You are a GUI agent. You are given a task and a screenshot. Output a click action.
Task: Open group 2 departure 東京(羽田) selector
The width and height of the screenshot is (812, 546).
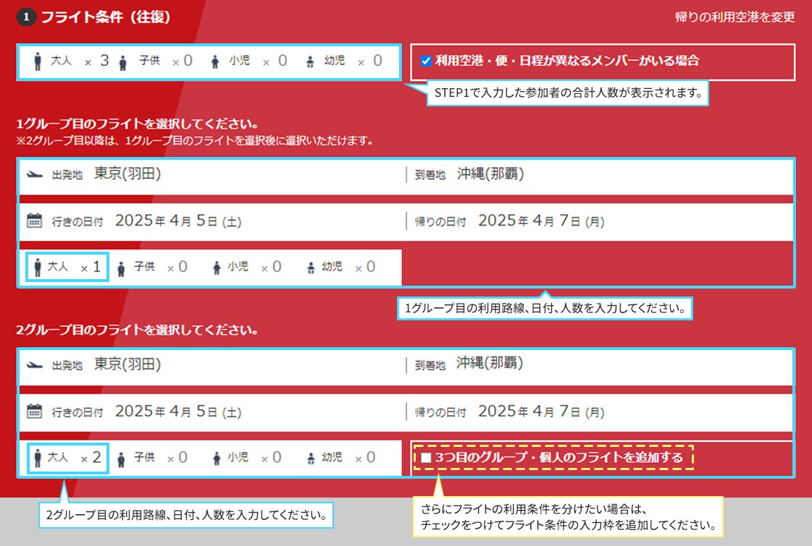(127, 365)
